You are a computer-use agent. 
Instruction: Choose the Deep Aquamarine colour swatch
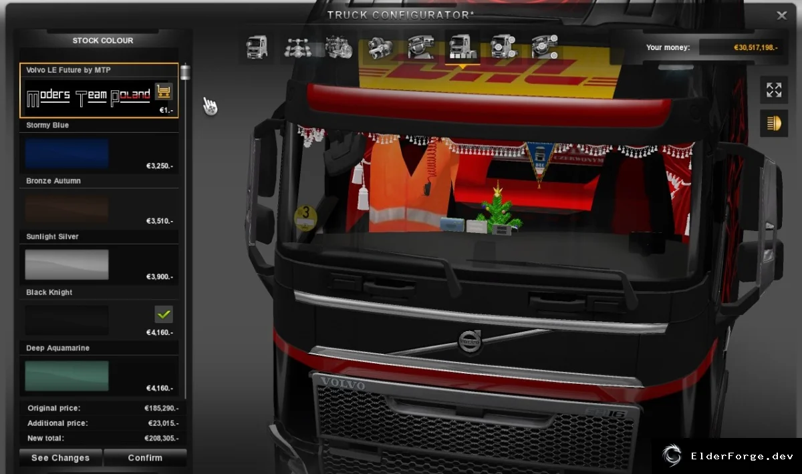pyautogui.click(x=67, y=376)
